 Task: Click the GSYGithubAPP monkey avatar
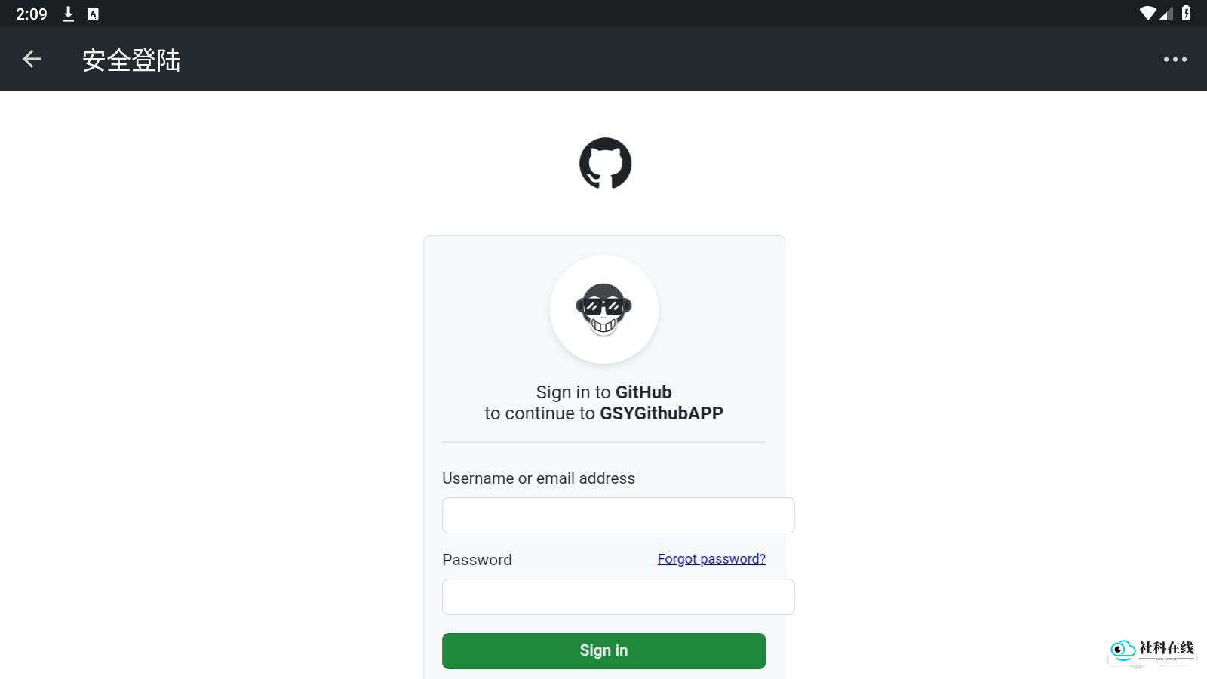click(604, 309)
